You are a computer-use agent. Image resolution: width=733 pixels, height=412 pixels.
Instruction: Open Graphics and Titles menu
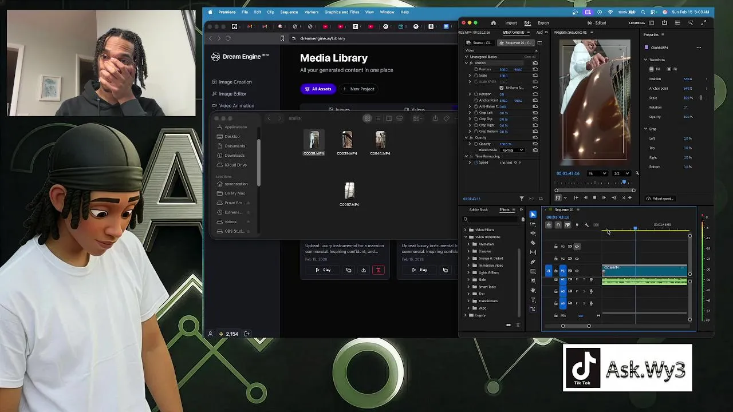(342, 12)
